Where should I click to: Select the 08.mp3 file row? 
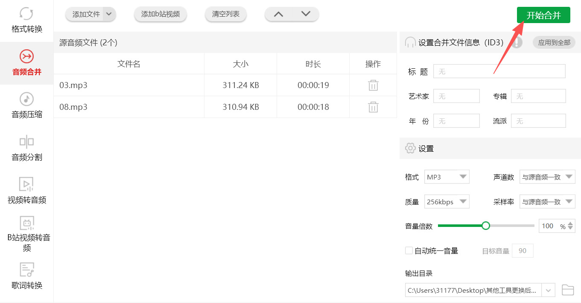(225, 107)
